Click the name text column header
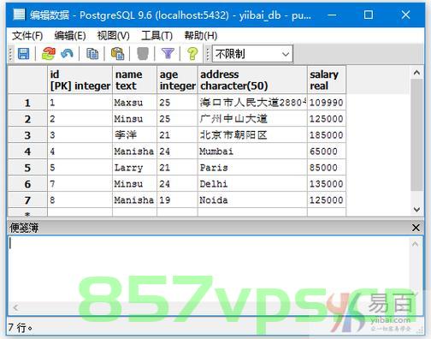The image size is (431, 339). [134, 80]
